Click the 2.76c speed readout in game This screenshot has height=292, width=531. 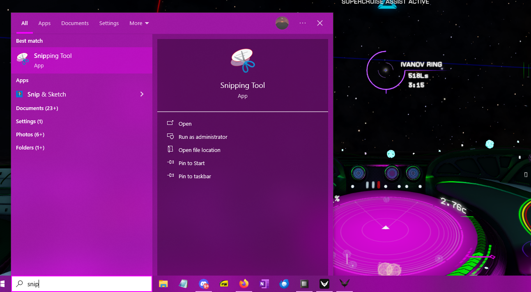tap(453, 205)
